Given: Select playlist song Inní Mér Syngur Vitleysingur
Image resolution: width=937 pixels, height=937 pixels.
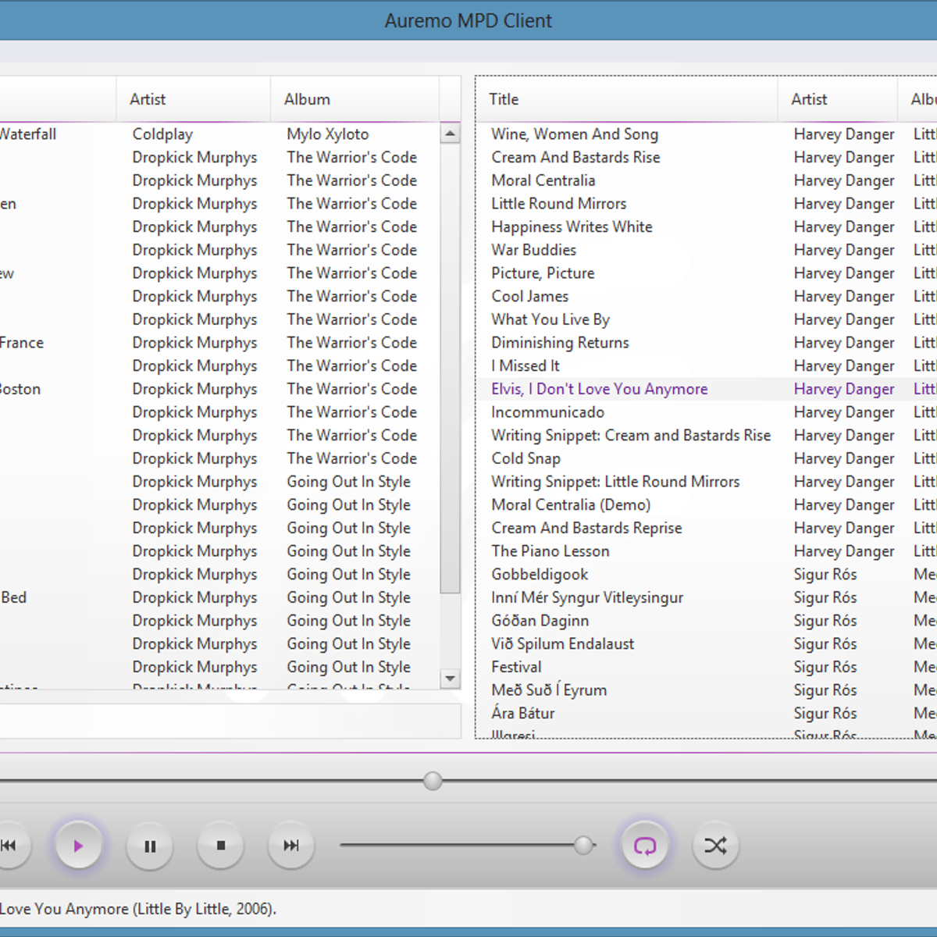Looking at the screenshot, I should [x=707, y=597].
